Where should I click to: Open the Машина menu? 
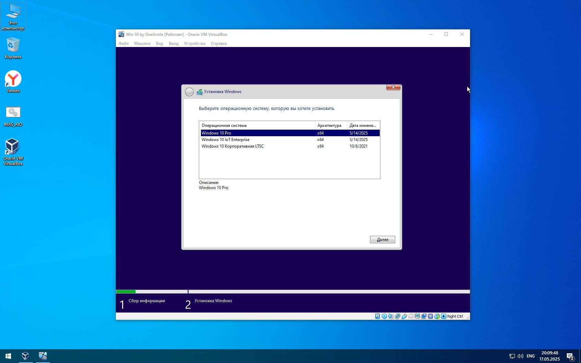pos(142,44)
